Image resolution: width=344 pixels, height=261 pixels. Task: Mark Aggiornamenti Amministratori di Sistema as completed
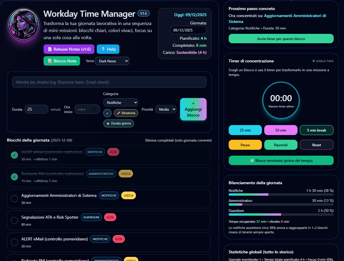(x=14, y=199)
